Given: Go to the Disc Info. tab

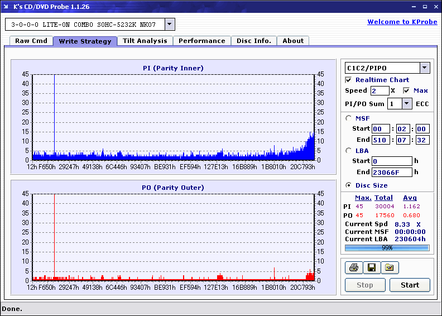Looking at the screenshot, I should point(253,41).
